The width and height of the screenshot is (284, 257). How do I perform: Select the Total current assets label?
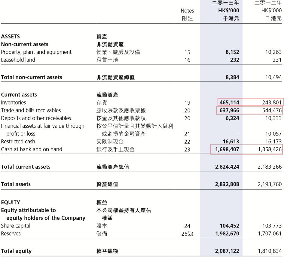point(26,167)
